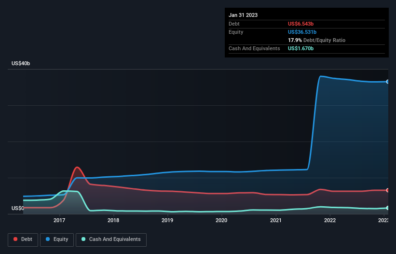Select the Debt data point at Jan 2023
The width and height of the screenshot is (396, 254).
pyautogui.click(x=388, y=190)
